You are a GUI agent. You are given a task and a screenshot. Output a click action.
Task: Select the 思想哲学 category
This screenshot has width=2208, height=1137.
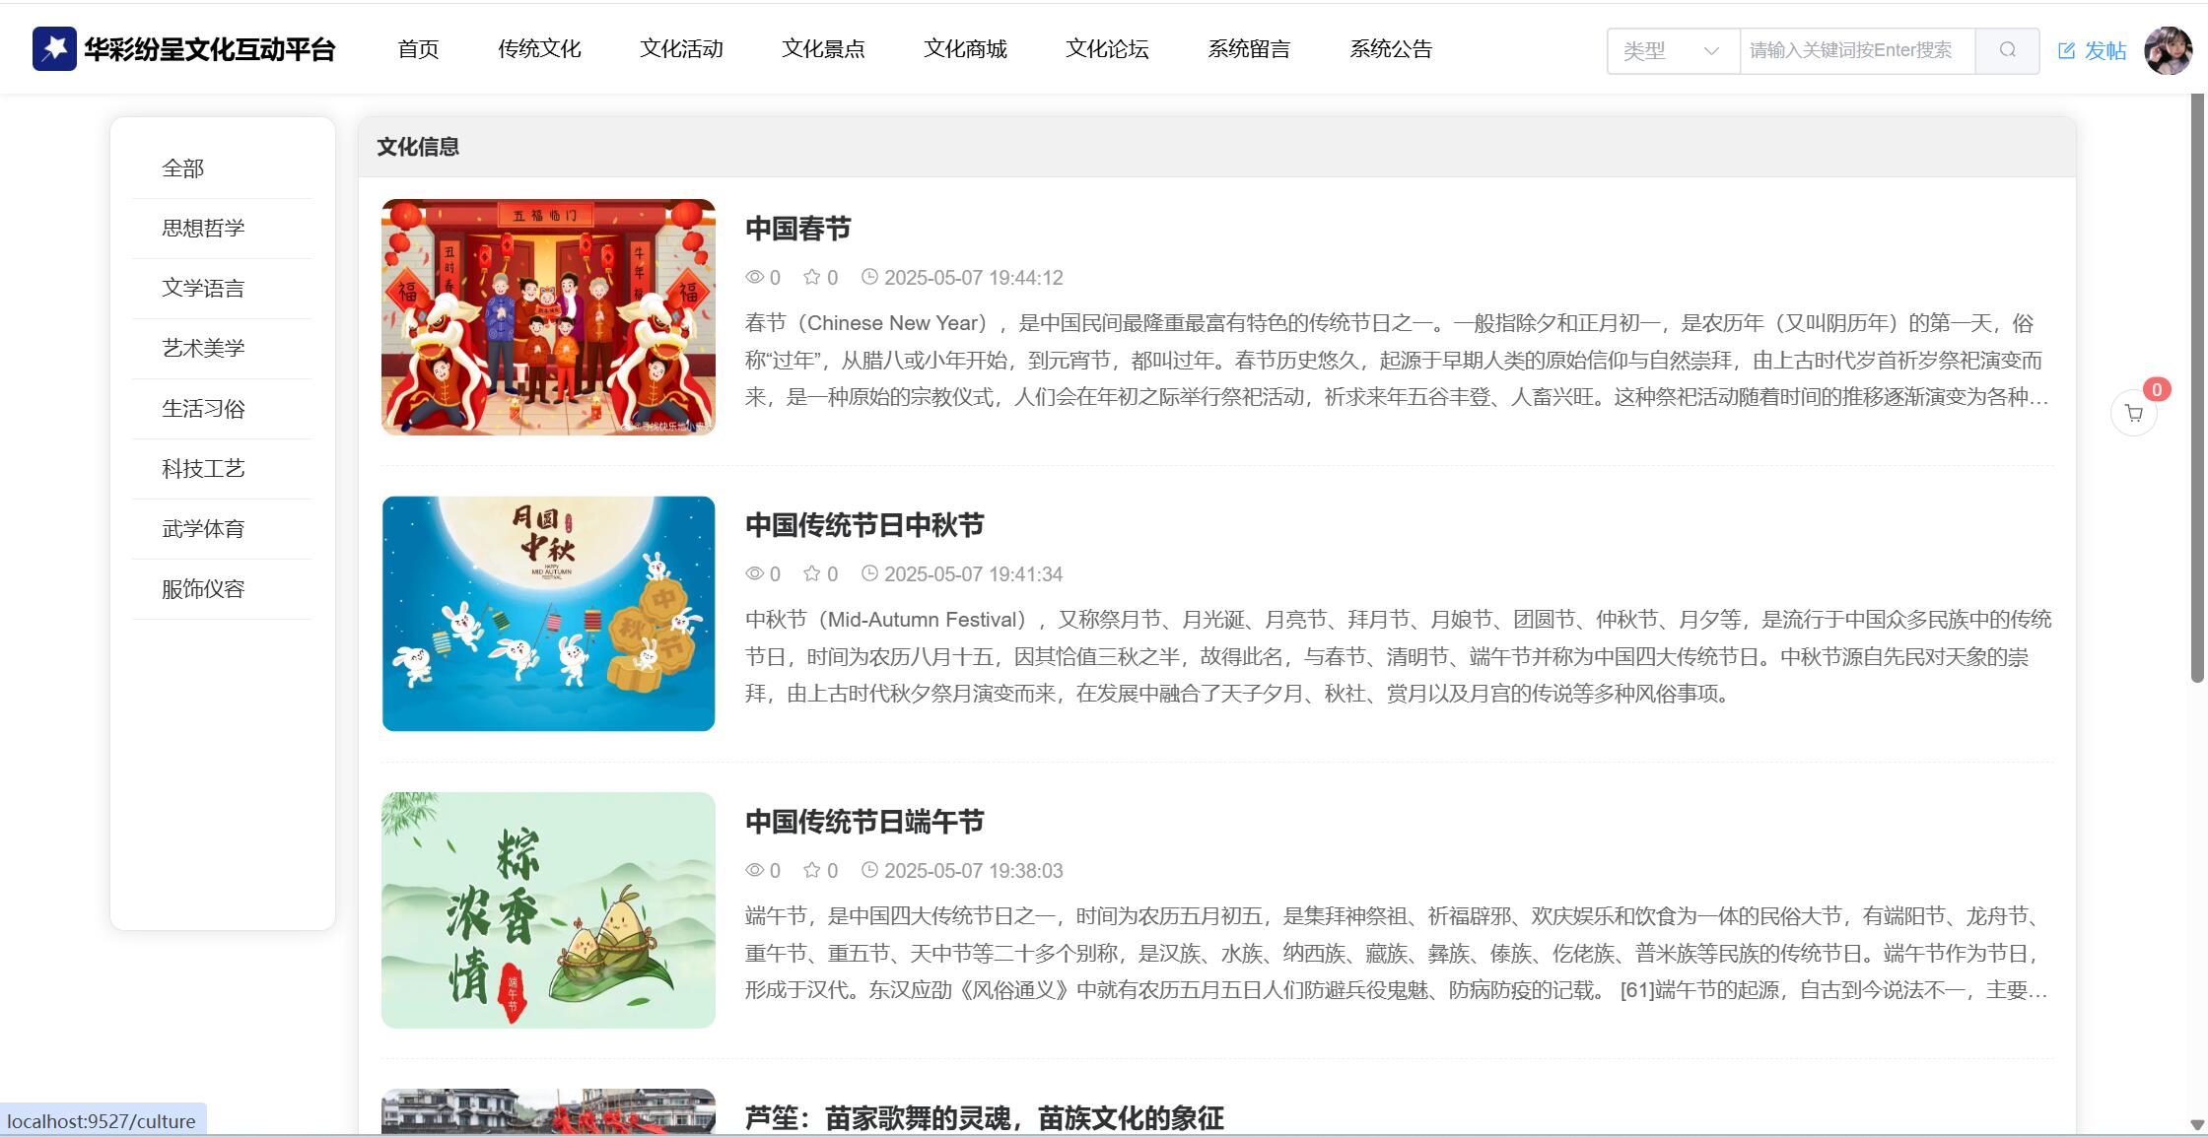(203, 229)
